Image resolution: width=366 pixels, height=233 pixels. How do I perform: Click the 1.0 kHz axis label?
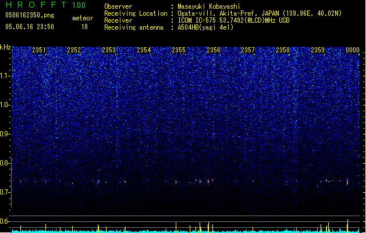point(5,105)
